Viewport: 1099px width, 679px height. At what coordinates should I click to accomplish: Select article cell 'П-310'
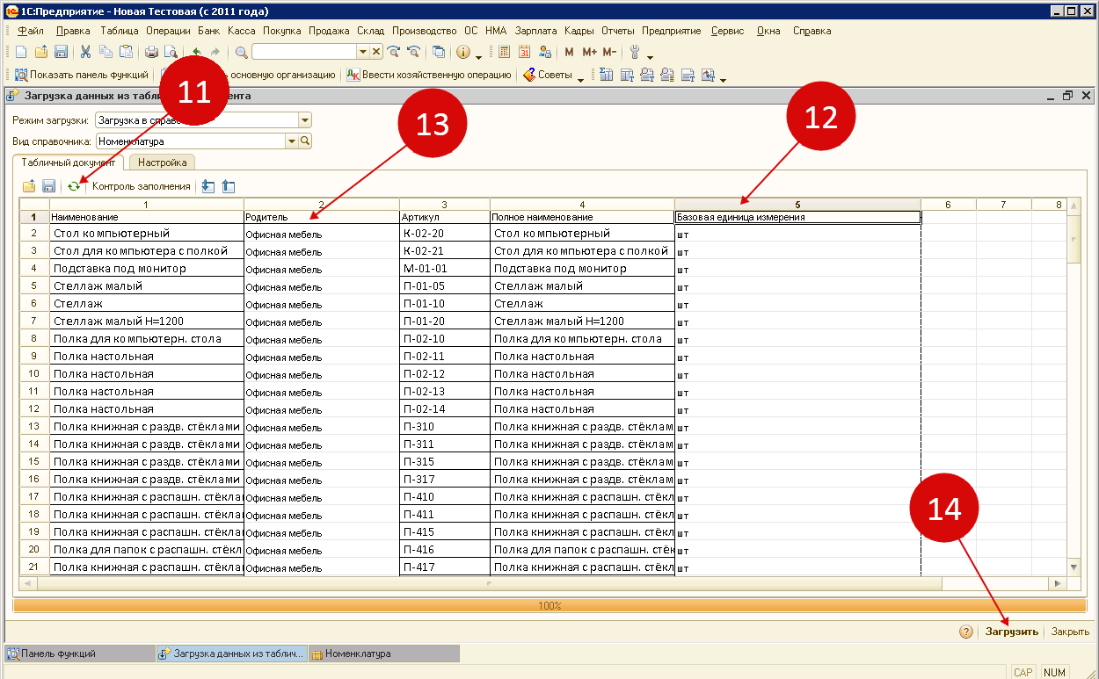click(x=445, y=427)
